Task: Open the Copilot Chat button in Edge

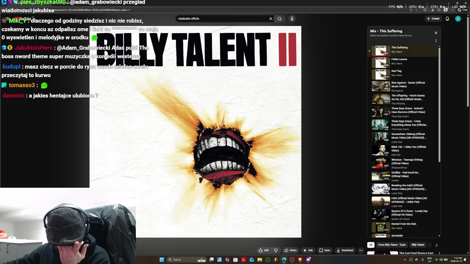Action: 462,10
